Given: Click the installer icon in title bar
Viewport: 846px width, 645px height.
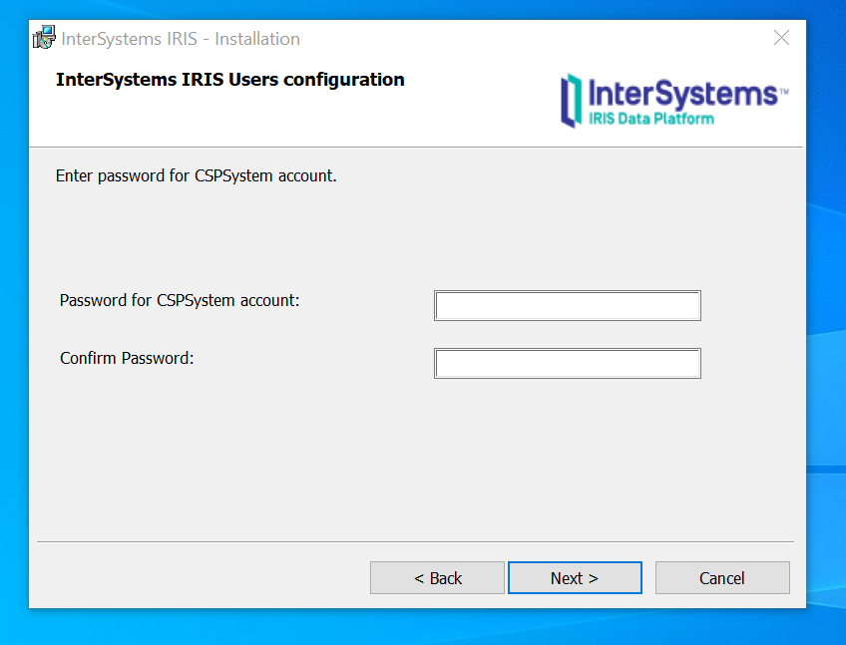Looking at the screenshot, I should 44,38.
